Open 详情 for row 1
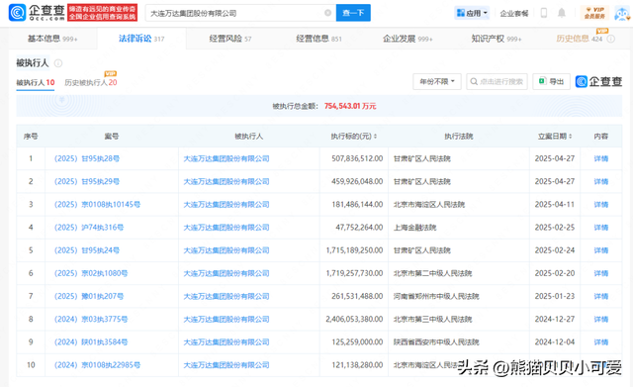633x387 pixels. click(600, 158)
